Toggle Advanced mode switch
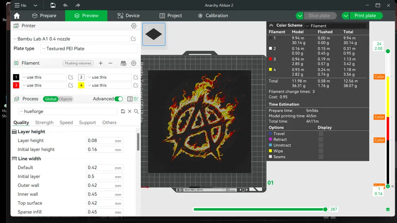Viewport: 397px width, 223px height. [118, 99]
